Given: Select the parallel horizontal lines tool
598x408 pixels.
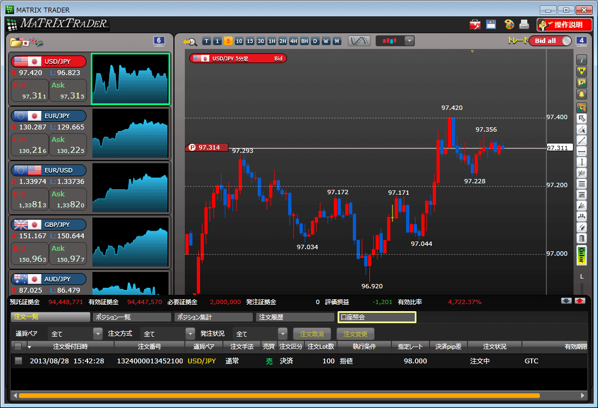Looking at the screenshot, I should click(x=581, y=184).
